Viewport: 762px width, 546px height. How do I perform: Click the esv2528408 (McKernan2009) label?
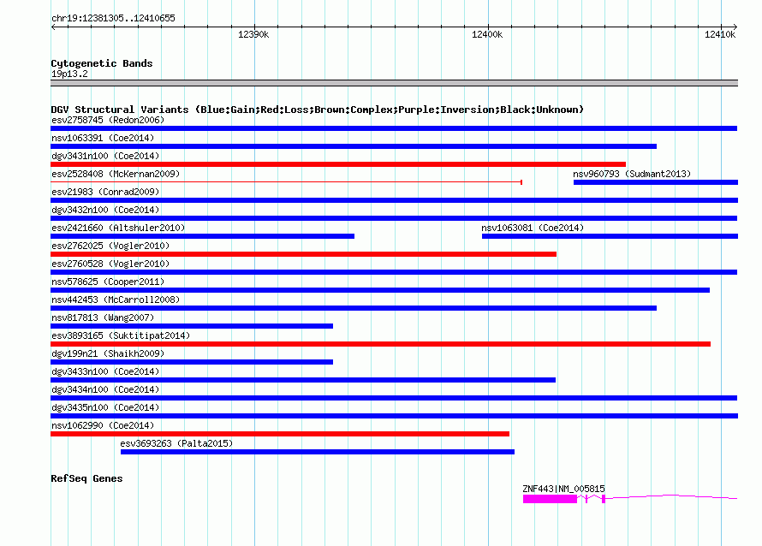[x=116, y=174]
